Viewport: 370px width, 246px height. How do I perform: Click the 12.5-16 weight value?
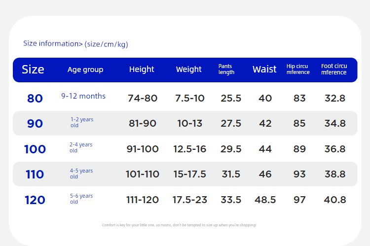click(190, 149)
